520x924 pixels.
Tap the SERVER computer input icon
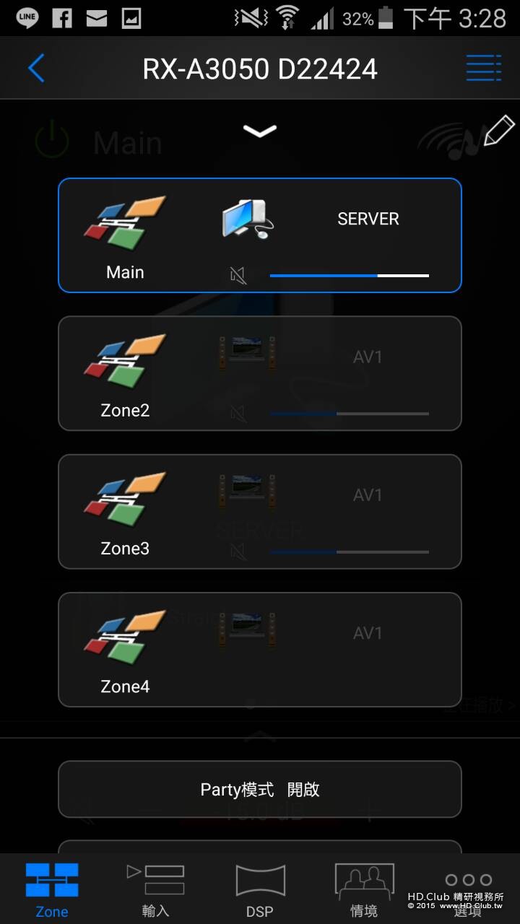[247, 220]
